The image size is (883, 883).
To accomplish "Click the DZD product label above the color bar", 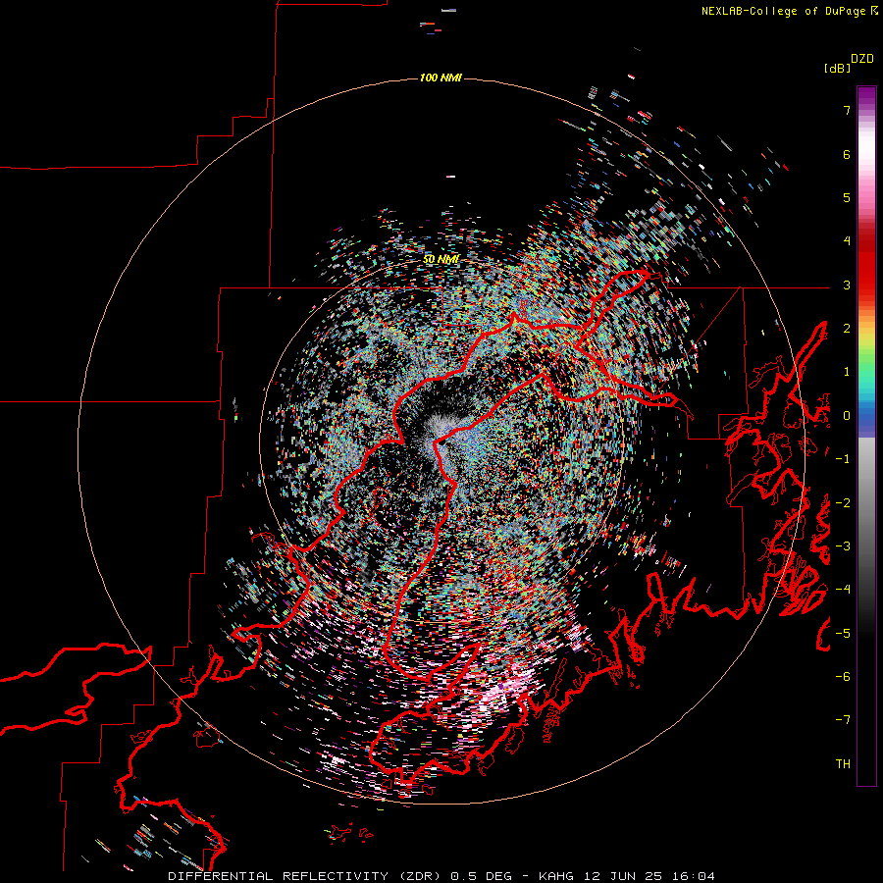I will point(862,59).
